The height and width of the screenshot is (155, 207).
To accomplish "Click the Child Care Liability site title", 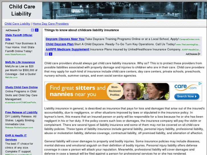I will [22, 10].
